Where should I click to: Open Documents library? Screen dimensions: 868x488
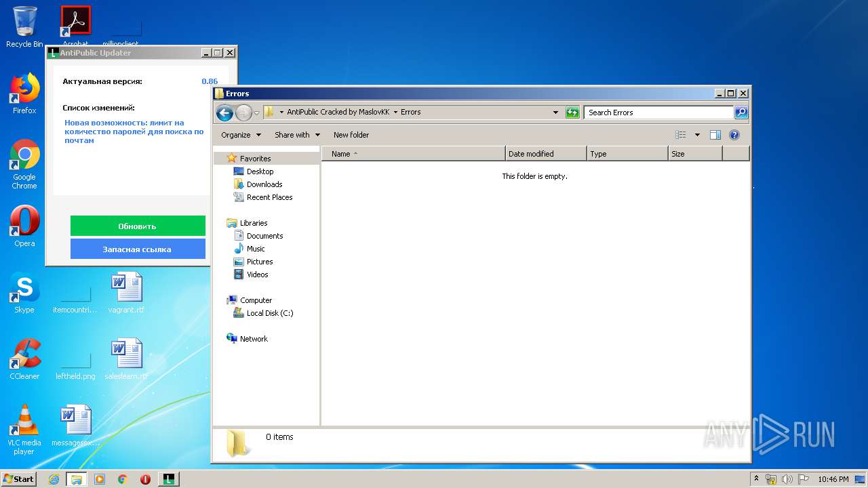264,236
